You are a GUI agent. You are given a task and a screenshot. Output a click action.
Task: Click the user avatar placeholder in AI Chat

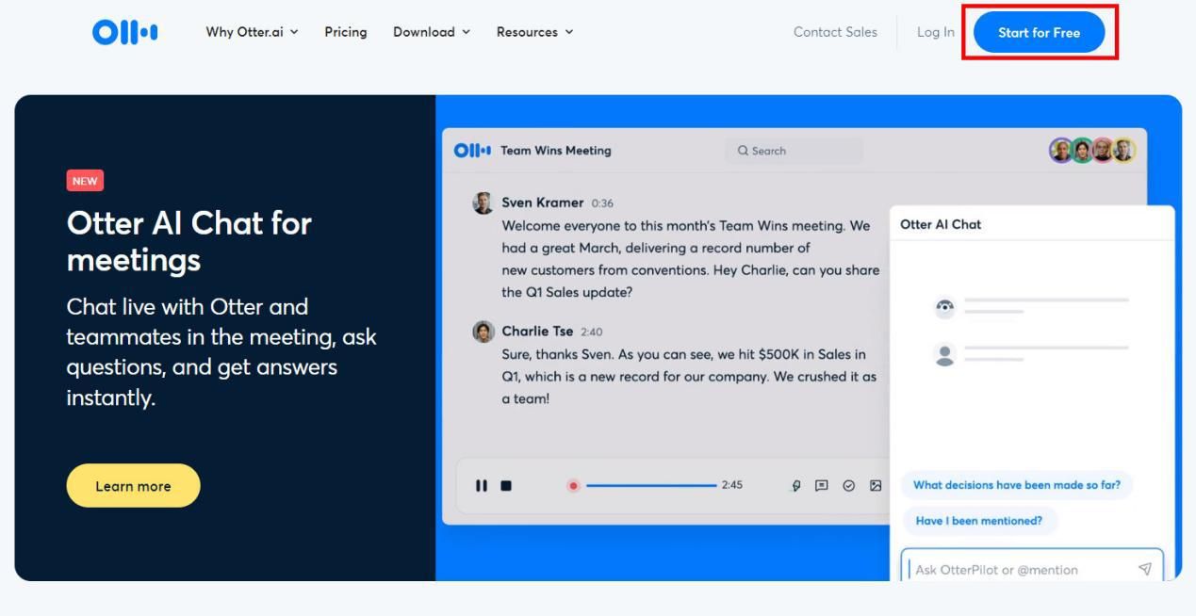point(944,354)
